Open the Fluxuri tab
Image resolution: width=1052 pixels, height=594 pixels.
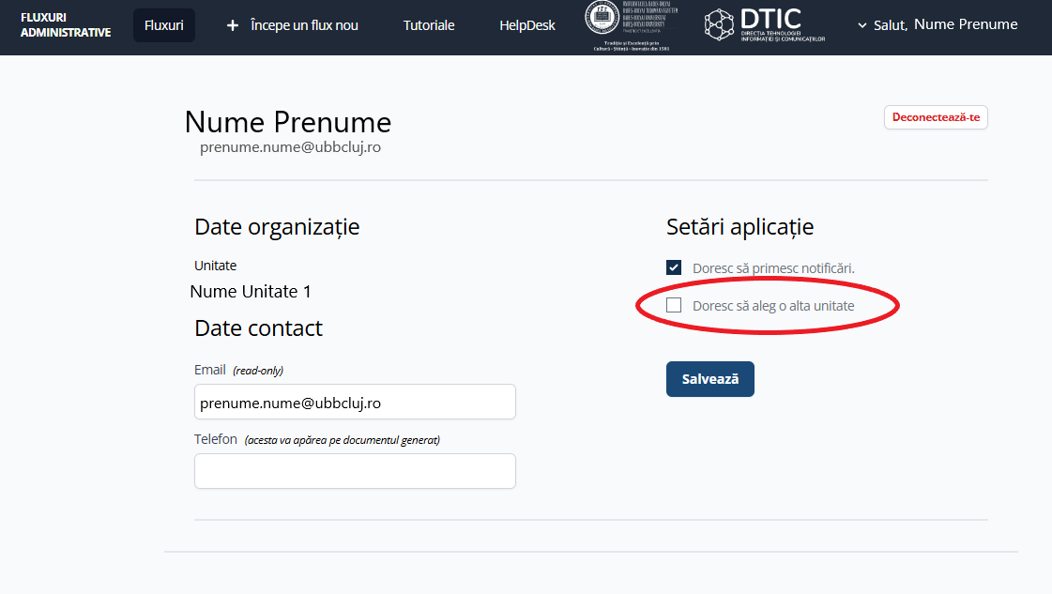(x=163, y=25)
